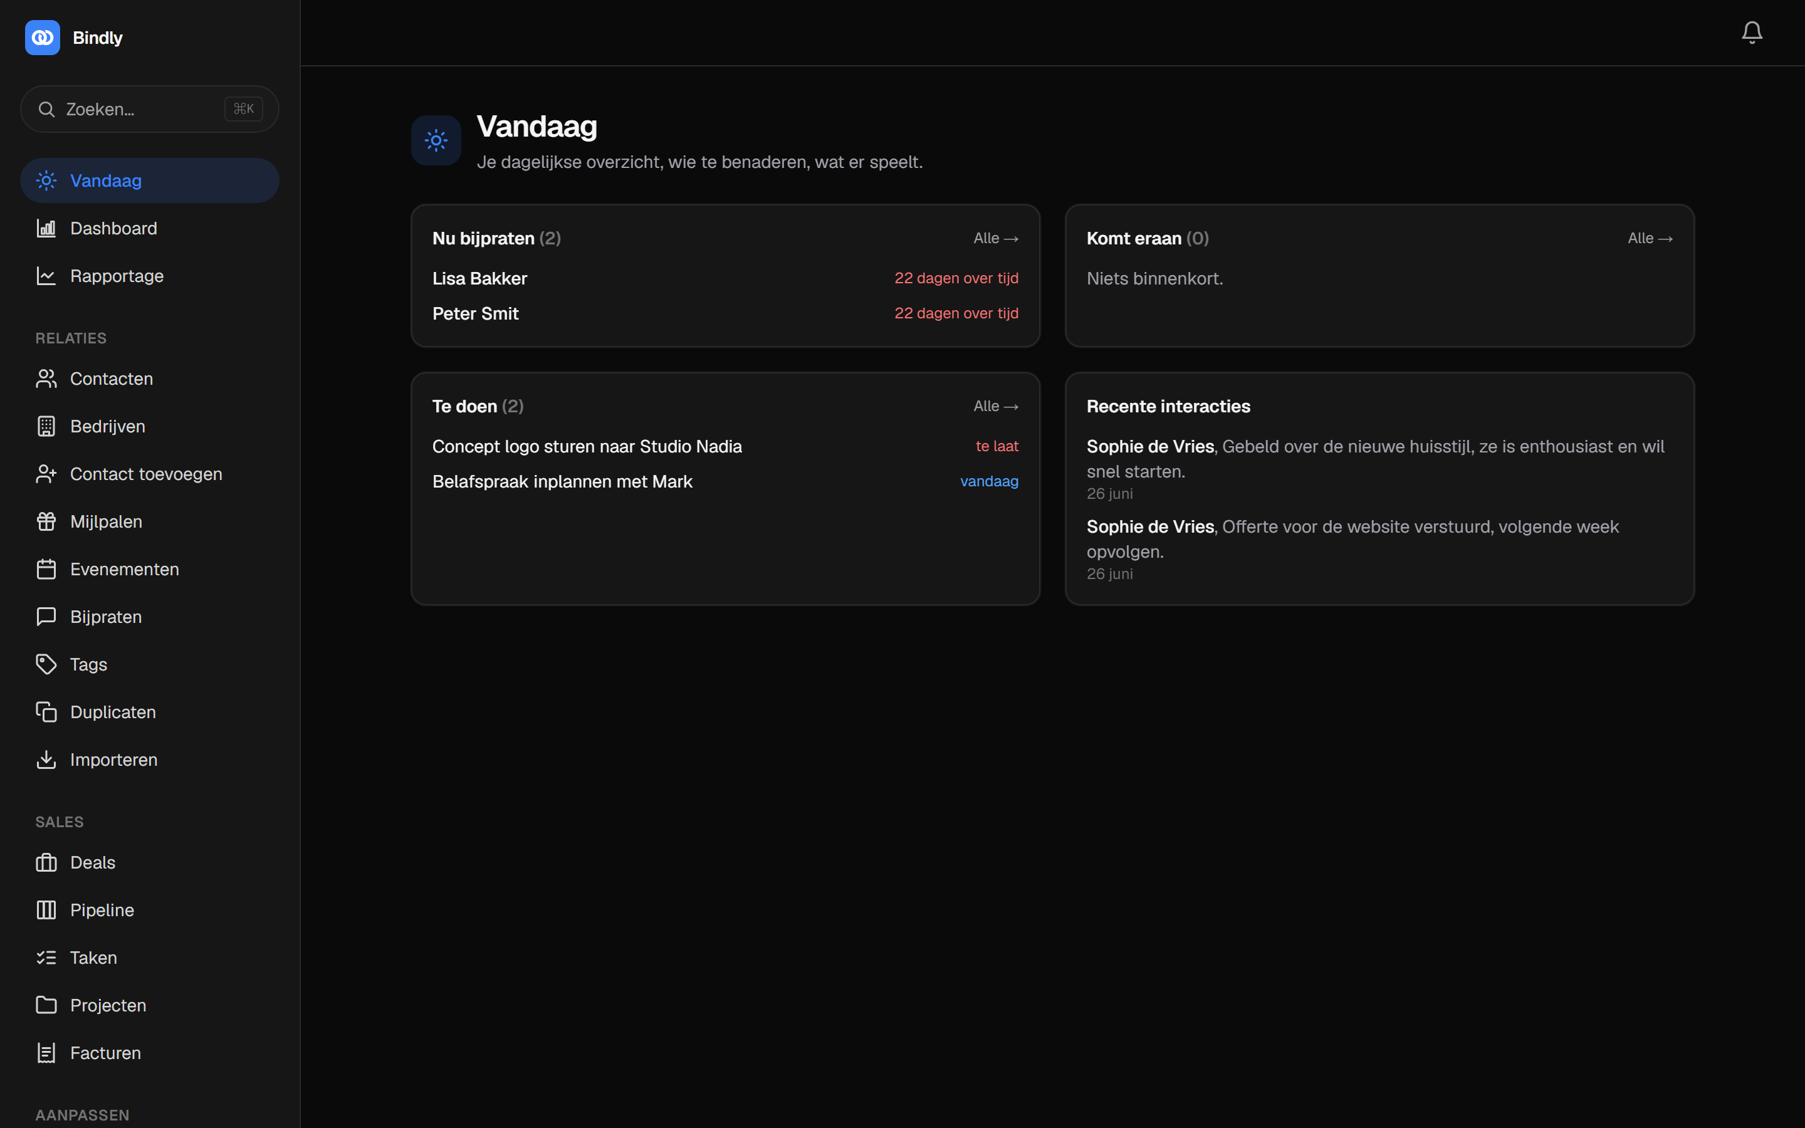Click Peter Smit's 22 dagen over tijd label
This screenshot has width=1805, height=1128.
click(956, 313)
